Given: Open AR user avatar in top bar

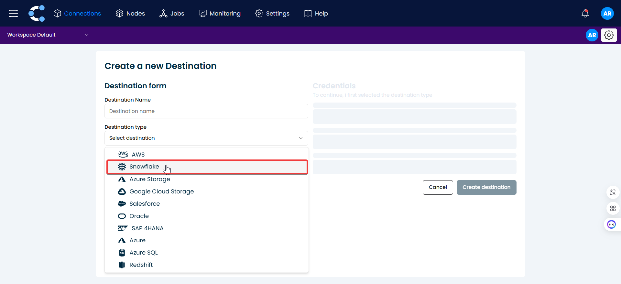Looking at the screenshot, I should click(607, 13).
